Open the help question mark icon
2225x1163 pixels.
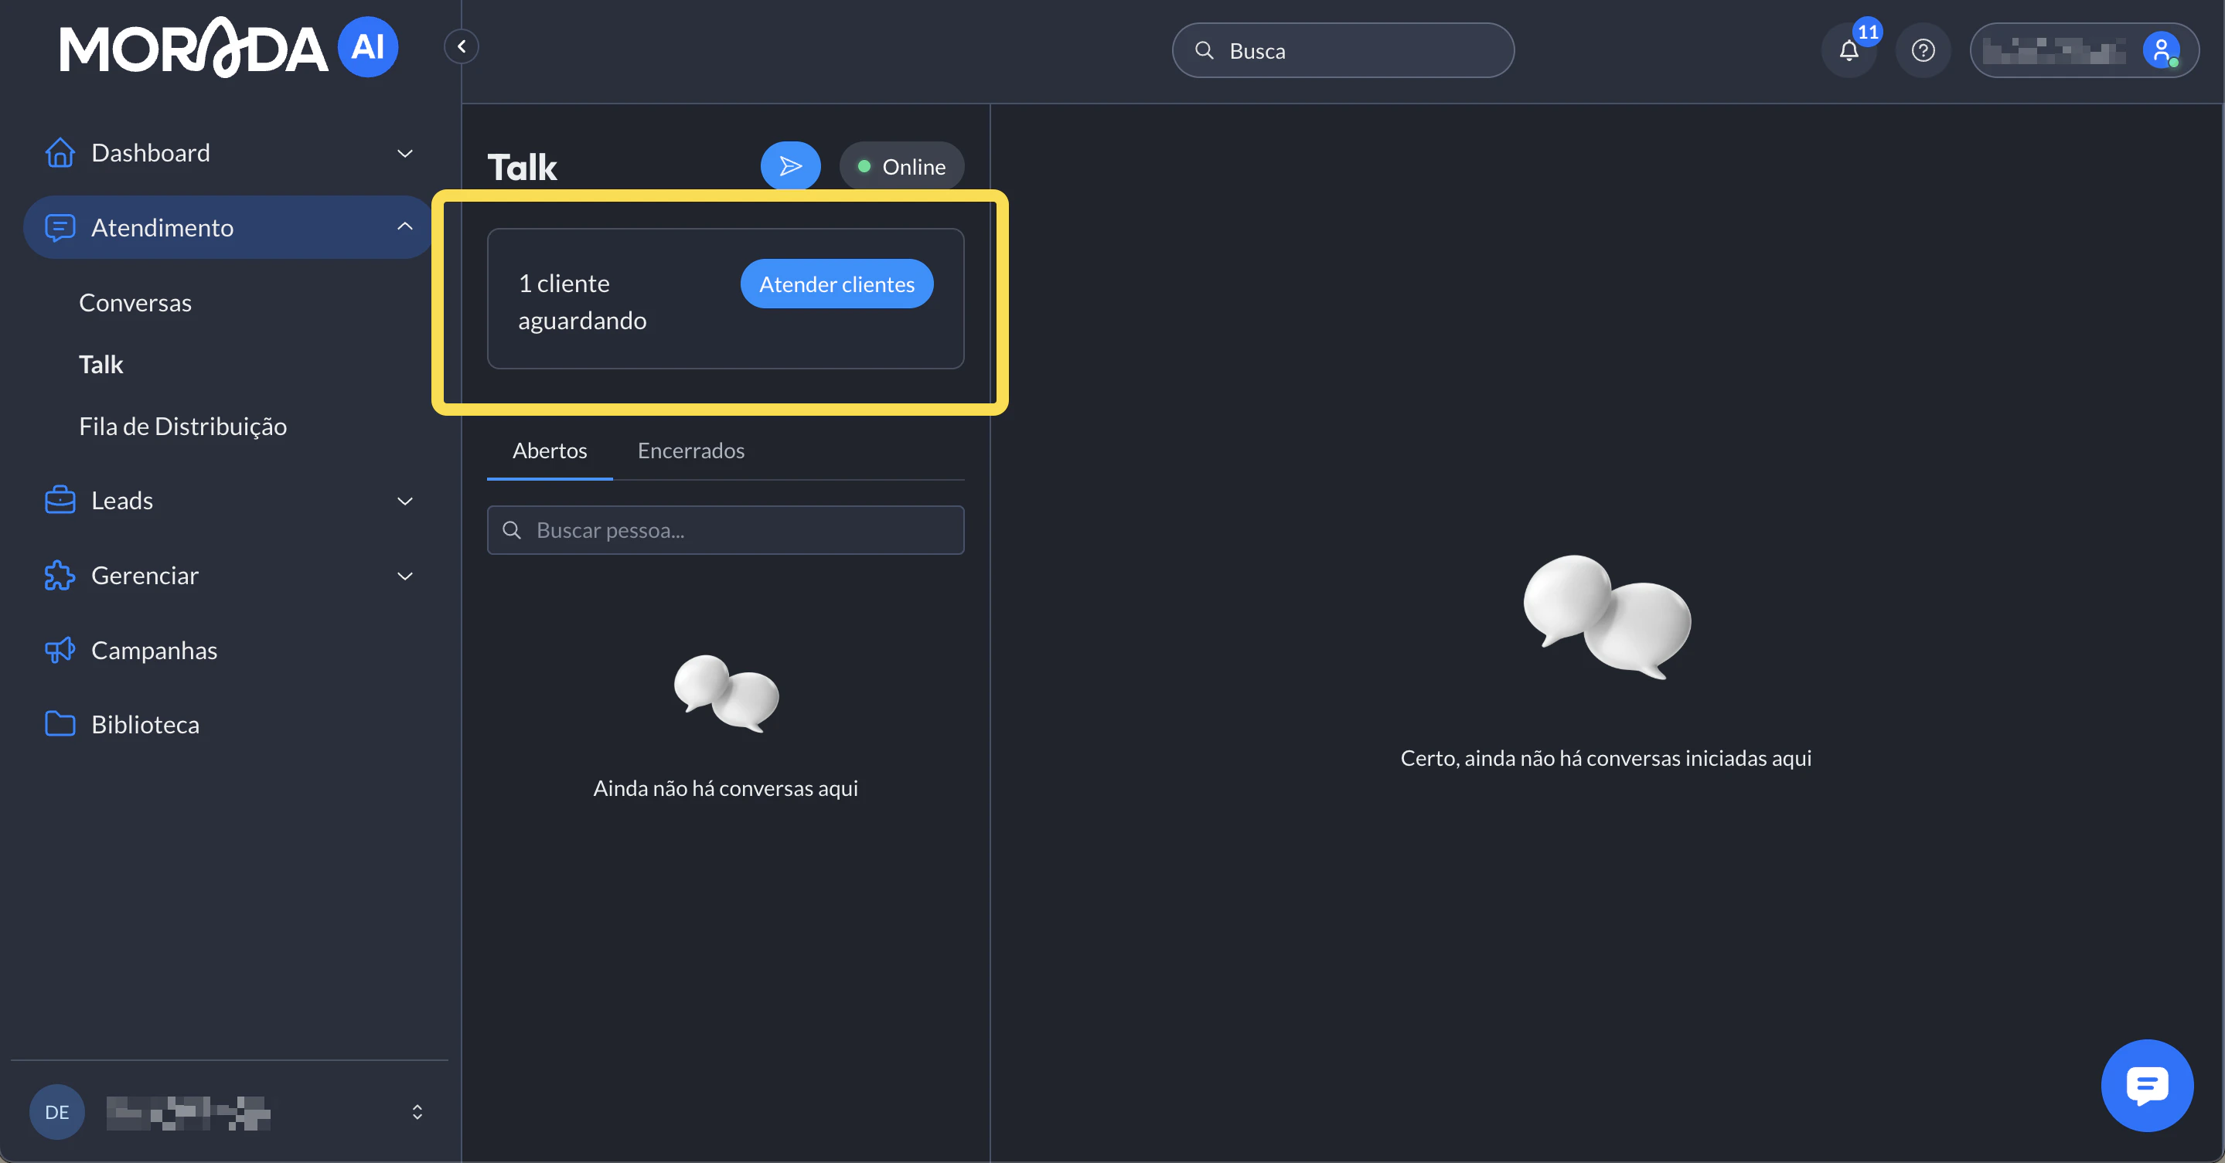[1923, 51]
